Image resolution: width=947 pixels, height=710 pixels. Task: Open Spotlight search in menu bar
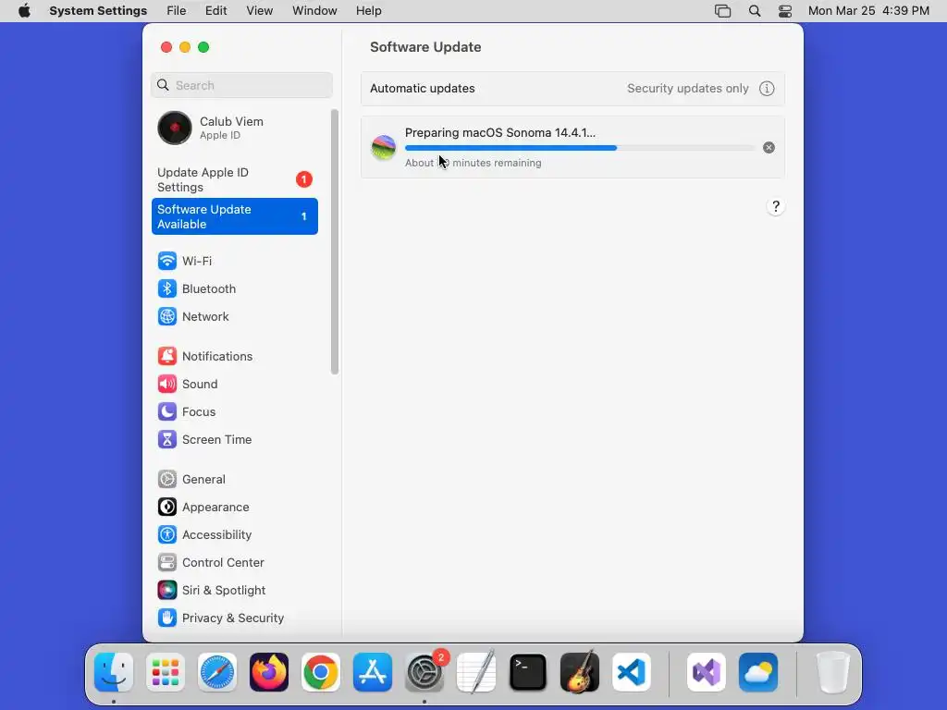pos(755,11)
